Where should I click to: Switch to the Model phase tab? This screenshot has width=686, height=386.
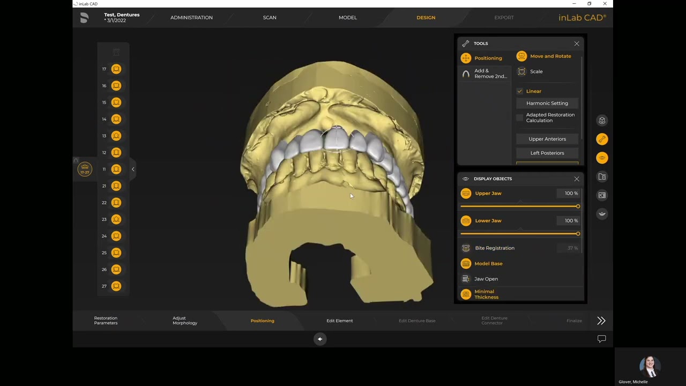[348, 18]
